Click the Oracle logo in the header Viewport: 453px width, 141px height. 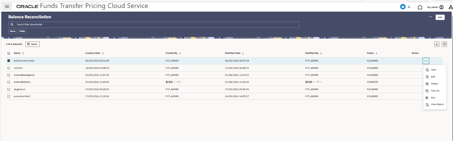[27, 7]
